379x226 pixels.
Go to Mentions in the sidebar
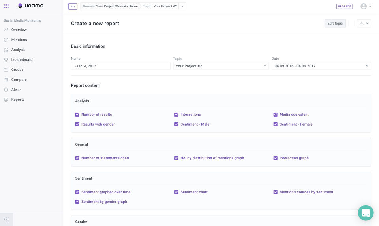click(x=19, y=40)
